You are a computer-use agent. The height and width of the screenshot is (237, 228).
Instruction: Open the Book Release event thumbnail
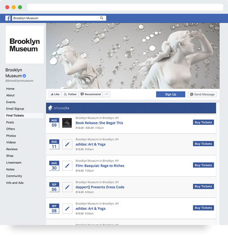(67, 123)
